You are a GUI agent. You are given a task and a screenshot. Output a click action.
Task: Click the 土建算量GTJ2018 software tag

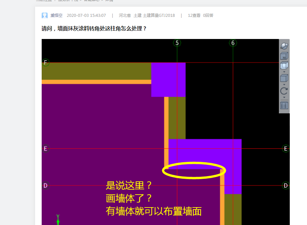tap(159, 16)
